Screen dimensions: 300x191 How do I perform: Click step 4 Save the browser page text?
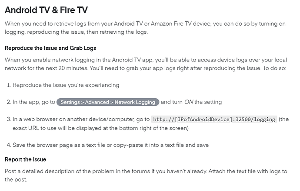[x=110, y=145]
